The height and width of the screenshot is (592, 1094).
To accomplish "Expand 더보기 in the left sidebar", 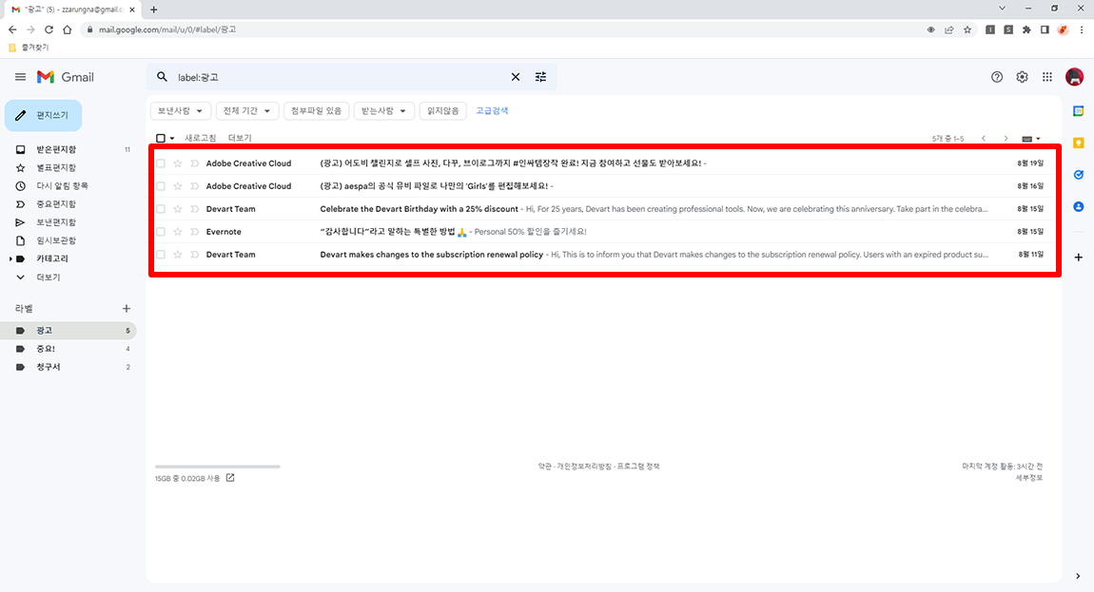I will [49, 277].
